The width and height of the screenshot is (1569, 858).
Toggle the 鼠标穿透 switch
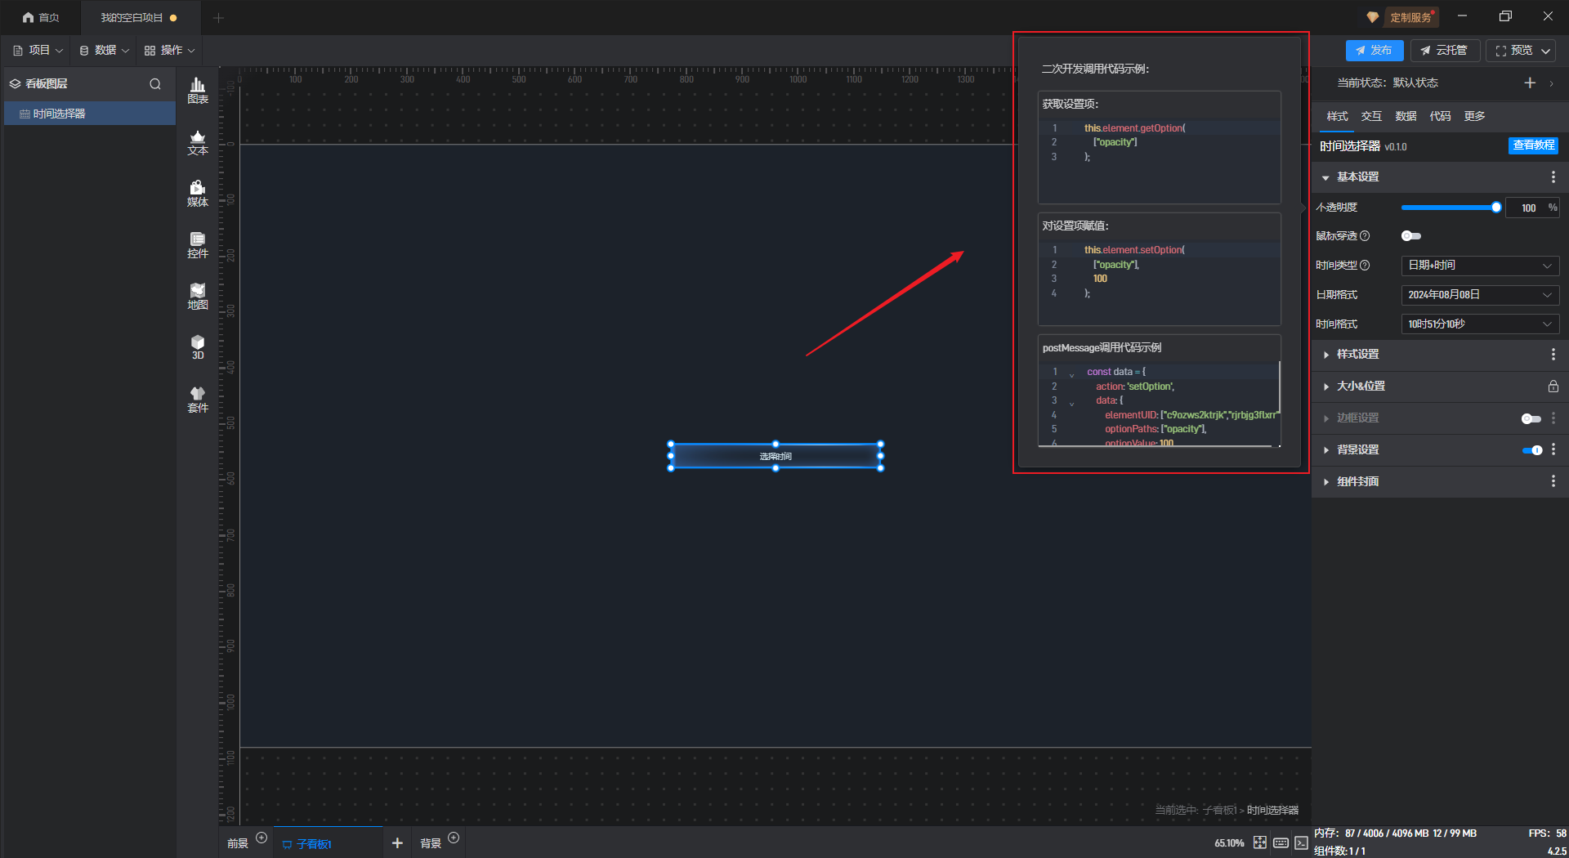(1410, 236)
